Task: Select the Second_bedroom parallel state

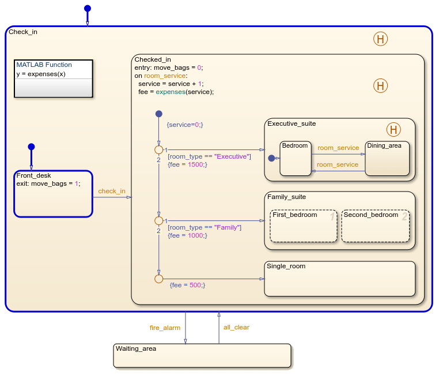Action: tap(375, 229)
